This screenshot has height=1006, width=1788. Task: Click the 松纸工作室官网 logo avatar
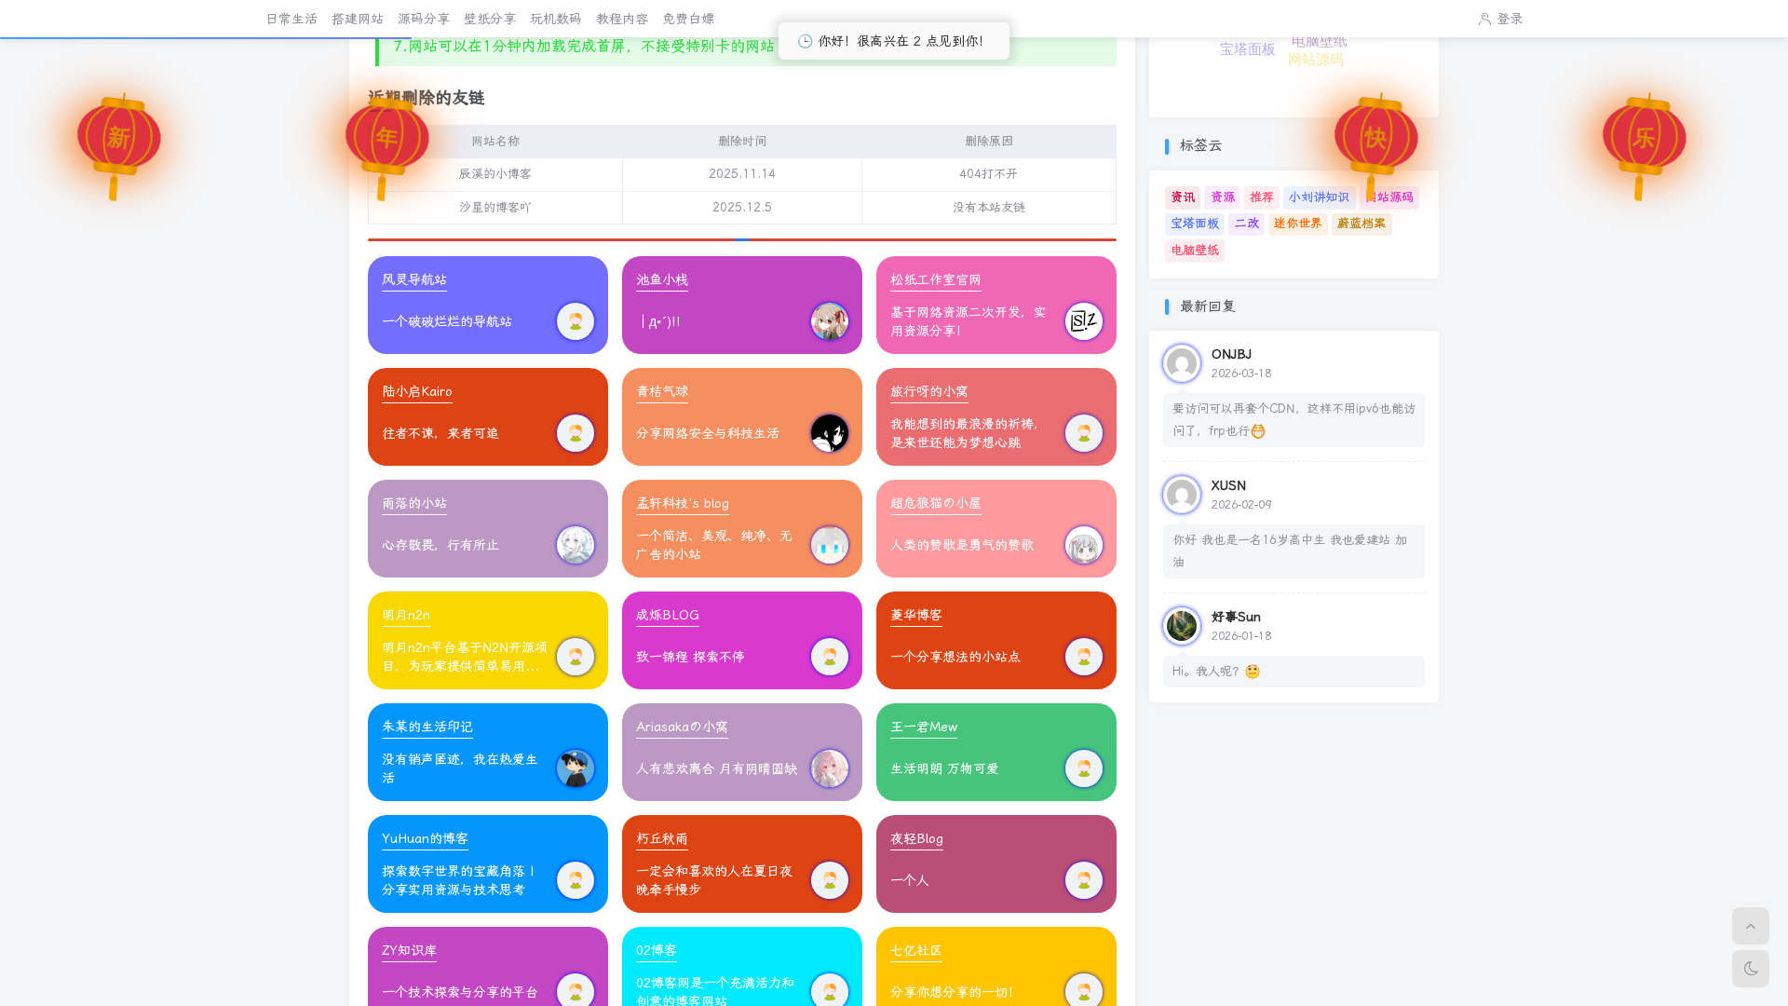(x=1083, y=321)
